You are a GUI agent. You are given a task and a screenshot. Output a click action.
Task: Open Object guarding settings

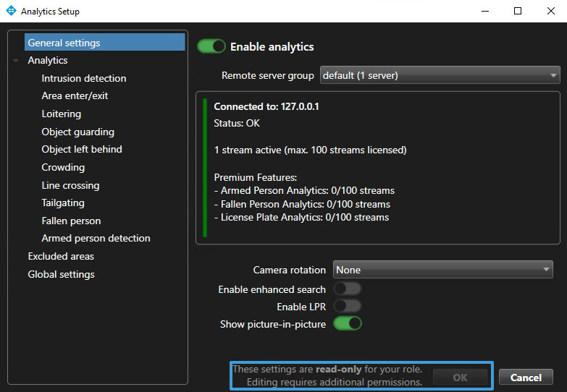(x=77, y=132)
